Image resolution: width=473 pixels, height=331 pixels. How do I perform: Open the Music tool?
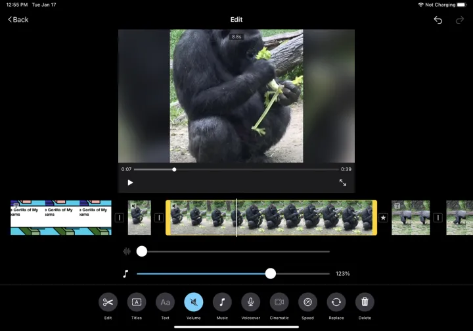coord(222,302)
